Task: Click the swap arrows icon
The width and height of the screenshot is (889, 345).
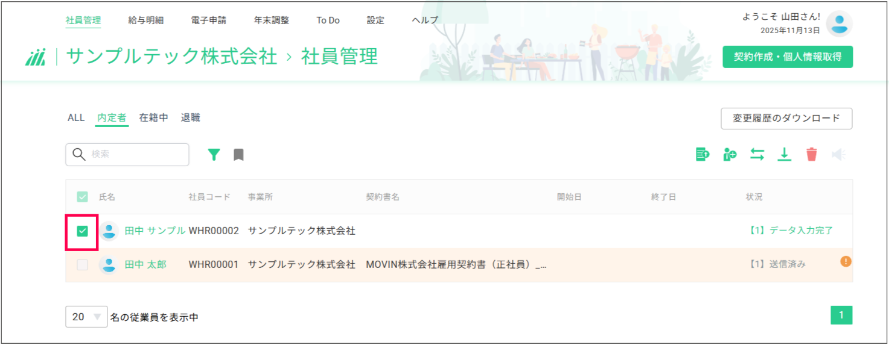Action: click(757, 155)
